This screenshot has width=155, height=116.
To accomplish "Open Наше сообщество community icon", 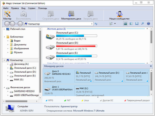I will pyautogui.click(x=119, y=15).
